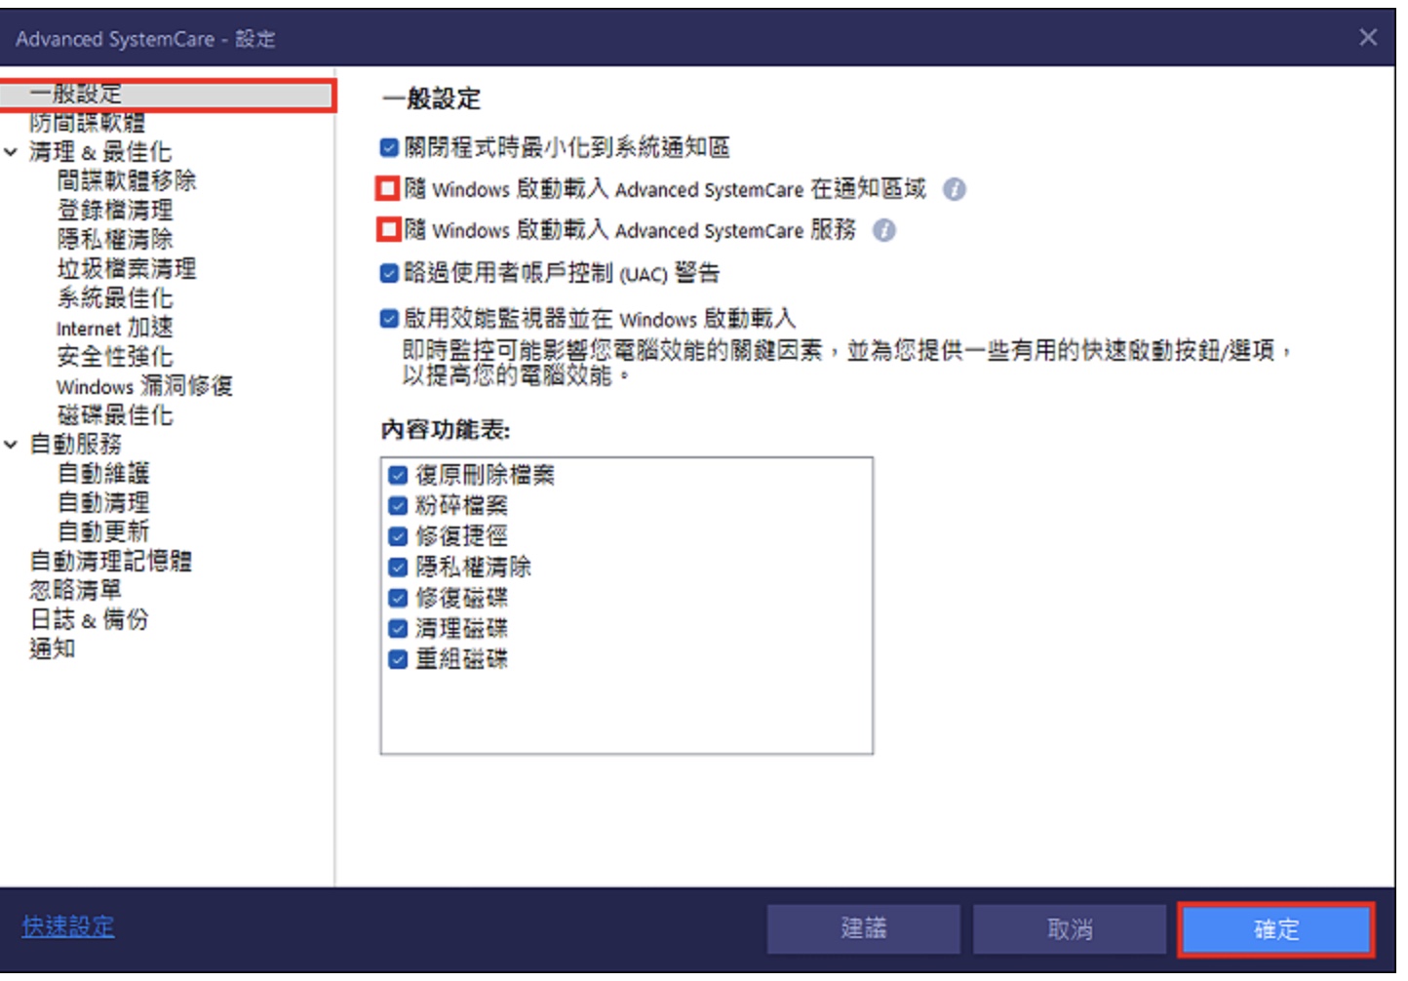Confirm settings with 確定 button
1408x981 pixels.
pos(1276,930)
